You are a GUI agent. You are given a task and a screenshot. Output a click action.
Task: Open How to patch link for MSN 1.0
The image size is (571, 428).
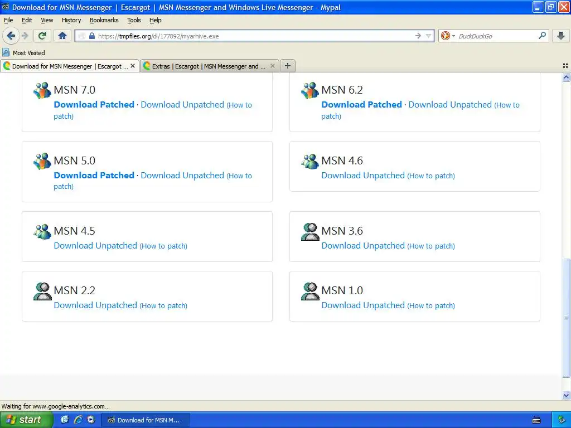coord(431,306)
